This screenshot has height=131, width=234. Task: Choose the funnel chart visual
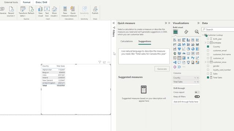click(x=179, y=49)
